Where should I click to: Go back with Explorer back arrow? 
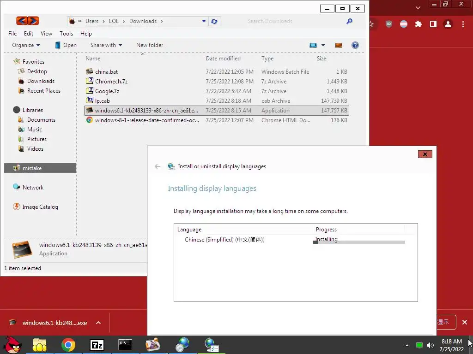point(22,21)
